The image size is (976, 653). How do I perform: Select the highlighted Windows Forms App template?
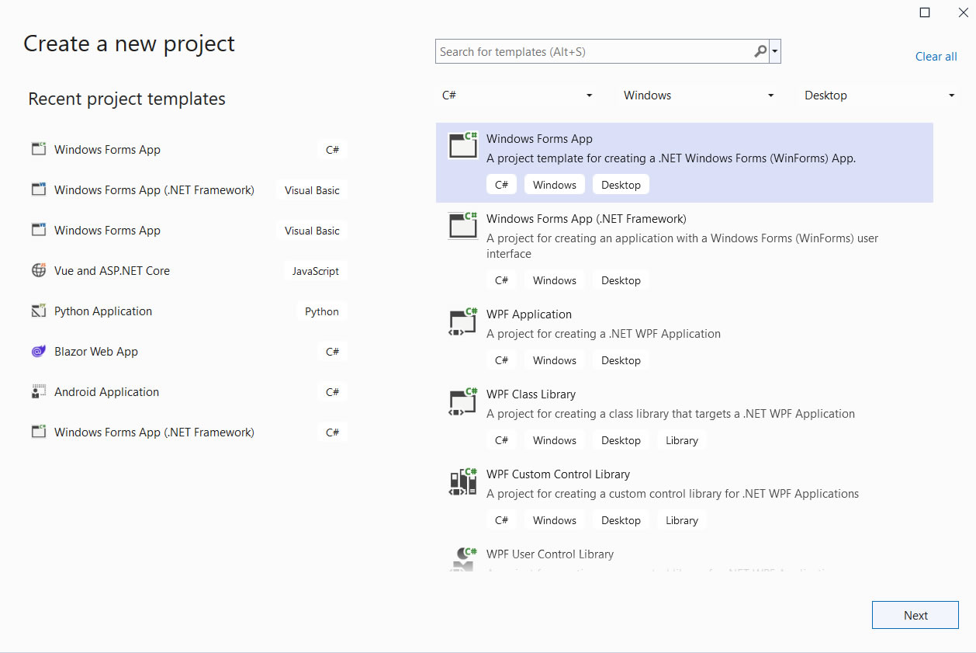click(x=683, y=162)
